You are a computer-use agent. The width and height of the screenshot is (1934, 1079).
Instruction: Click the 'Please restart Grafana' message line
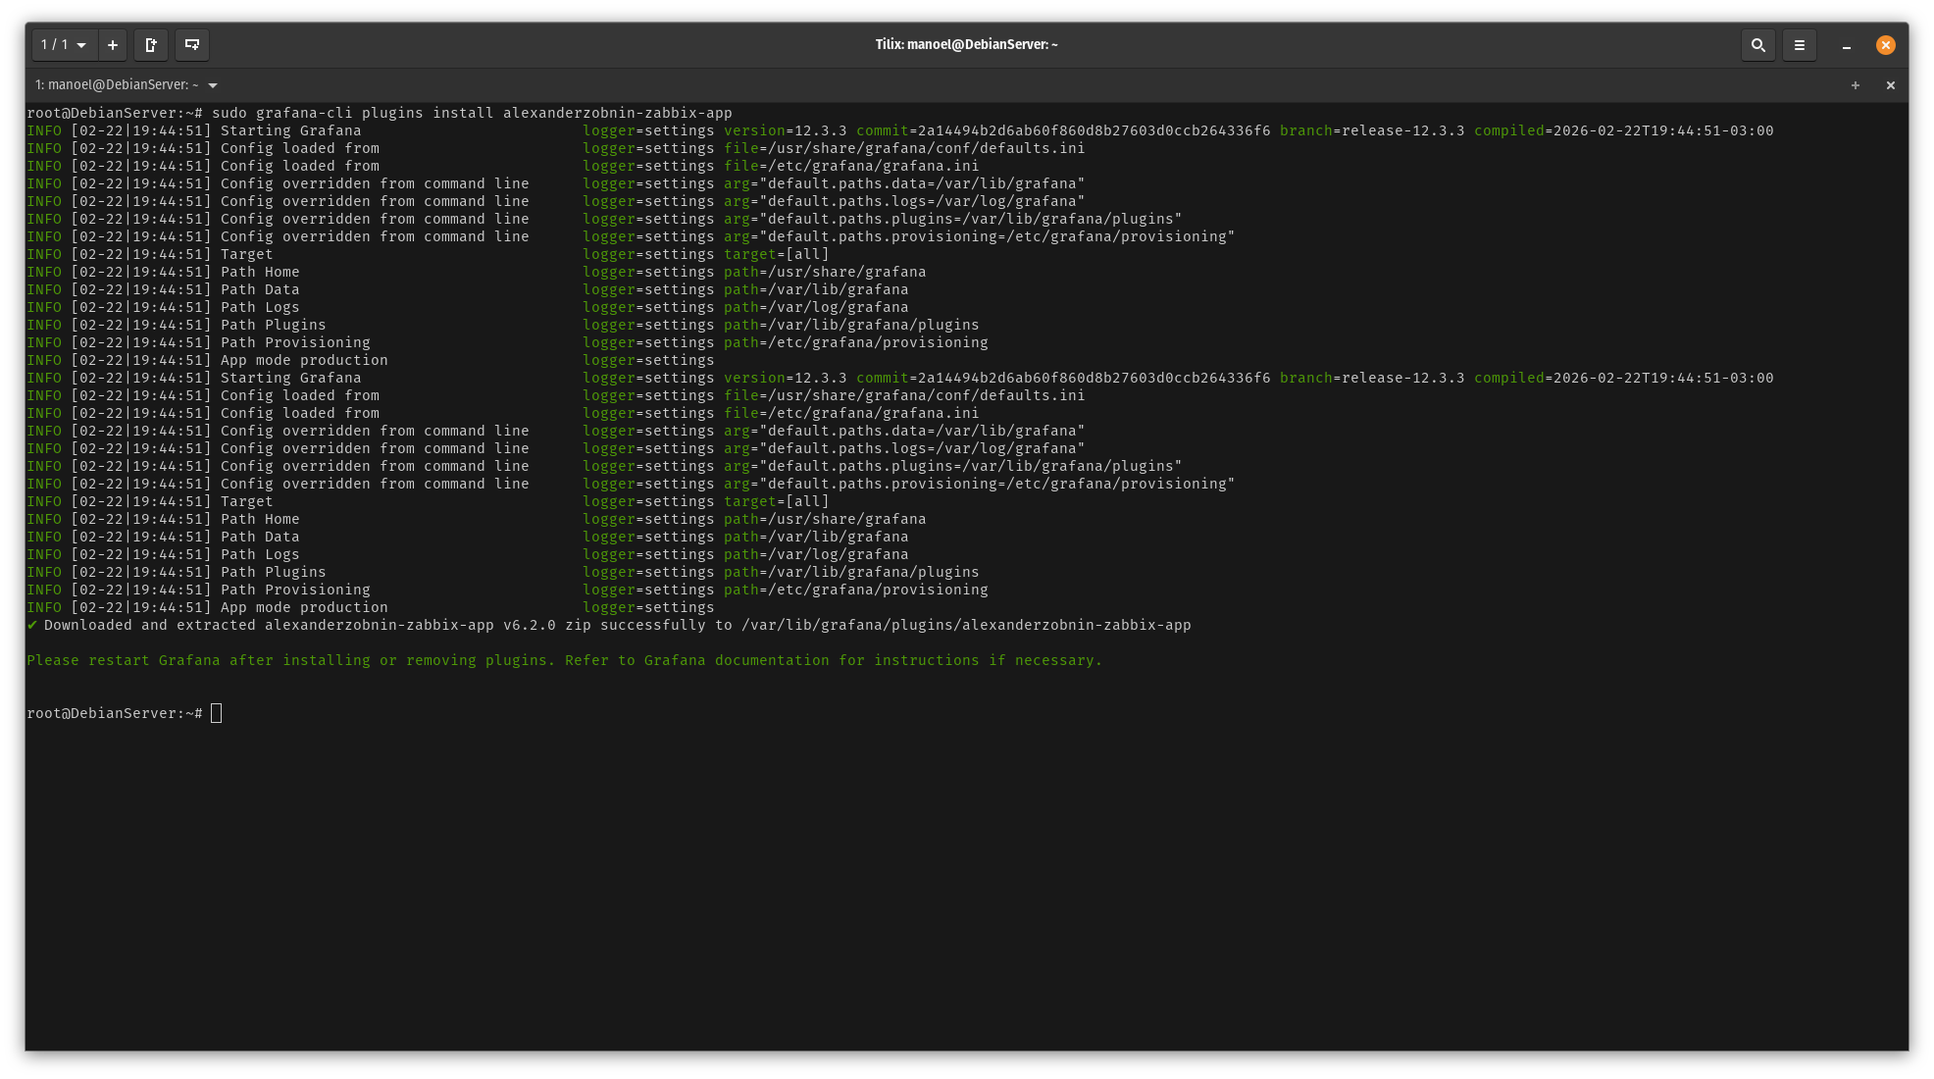[x=564, y=660]
